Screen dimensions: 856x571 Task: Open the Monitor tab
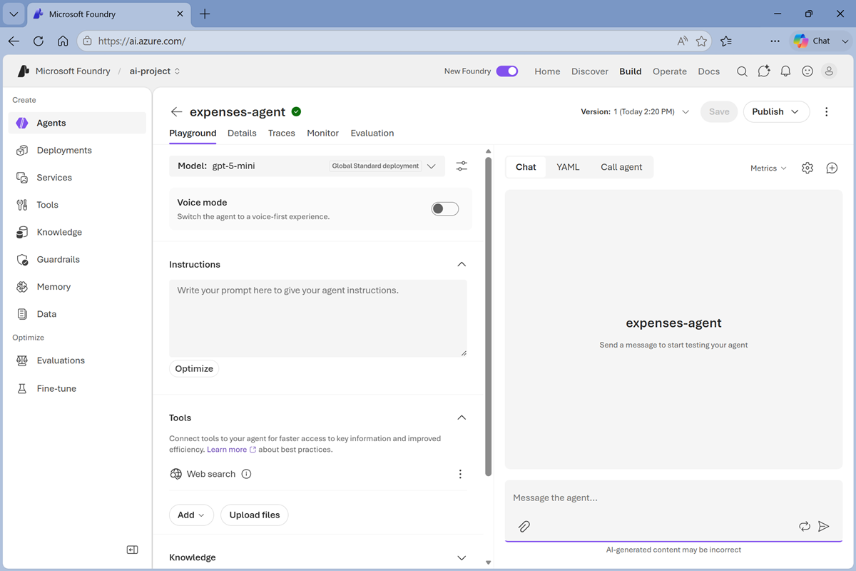click(x=323, y=133)
